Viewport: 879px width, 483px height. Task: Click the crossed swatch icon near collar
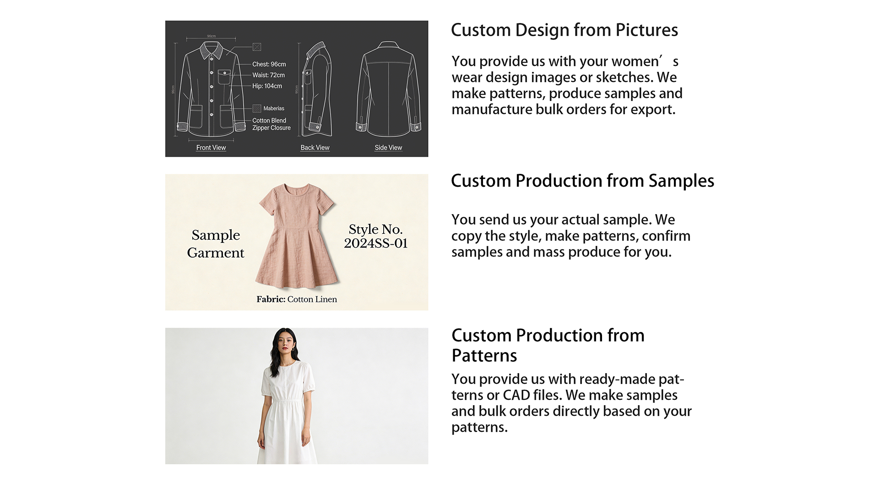click(257, 47)
